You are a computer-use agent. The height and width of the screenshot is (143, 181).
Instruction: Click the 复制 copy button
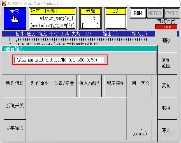pos(167,86)
